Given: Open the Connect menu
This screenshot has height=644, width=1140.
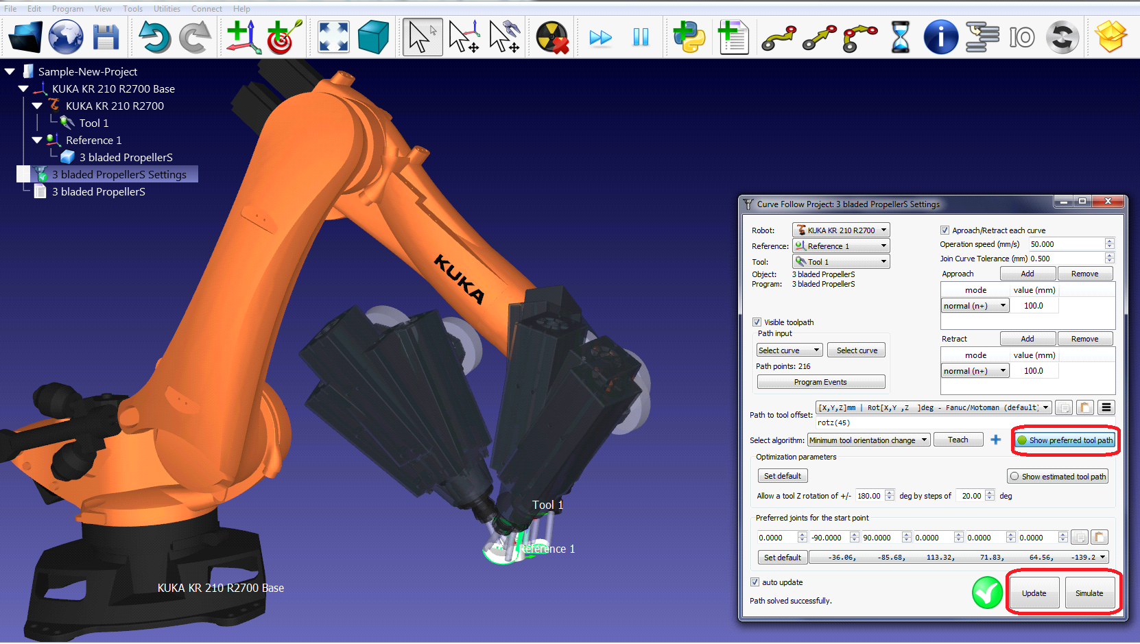Looking at the screenshot, I should tap(206, 8).
